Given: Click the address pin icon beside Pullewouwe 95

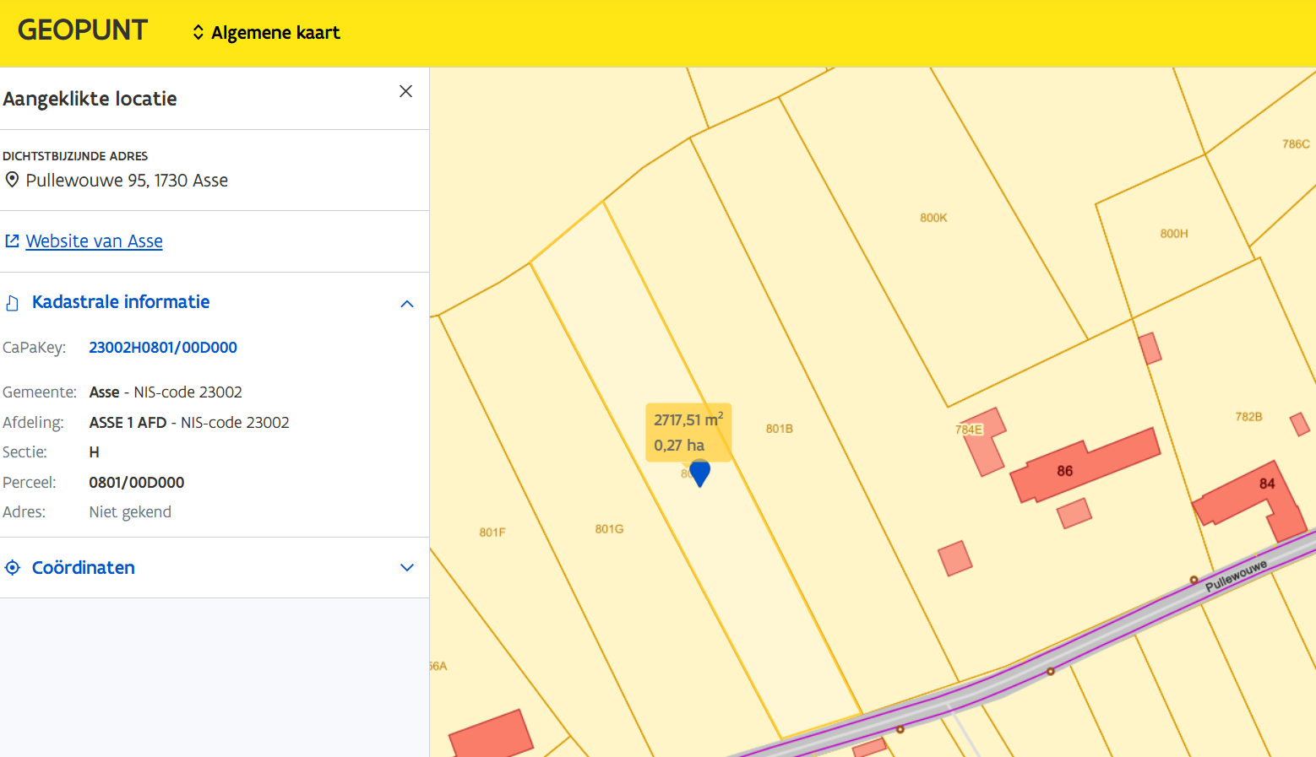Looking at the screenshot, I should [12, 180].
